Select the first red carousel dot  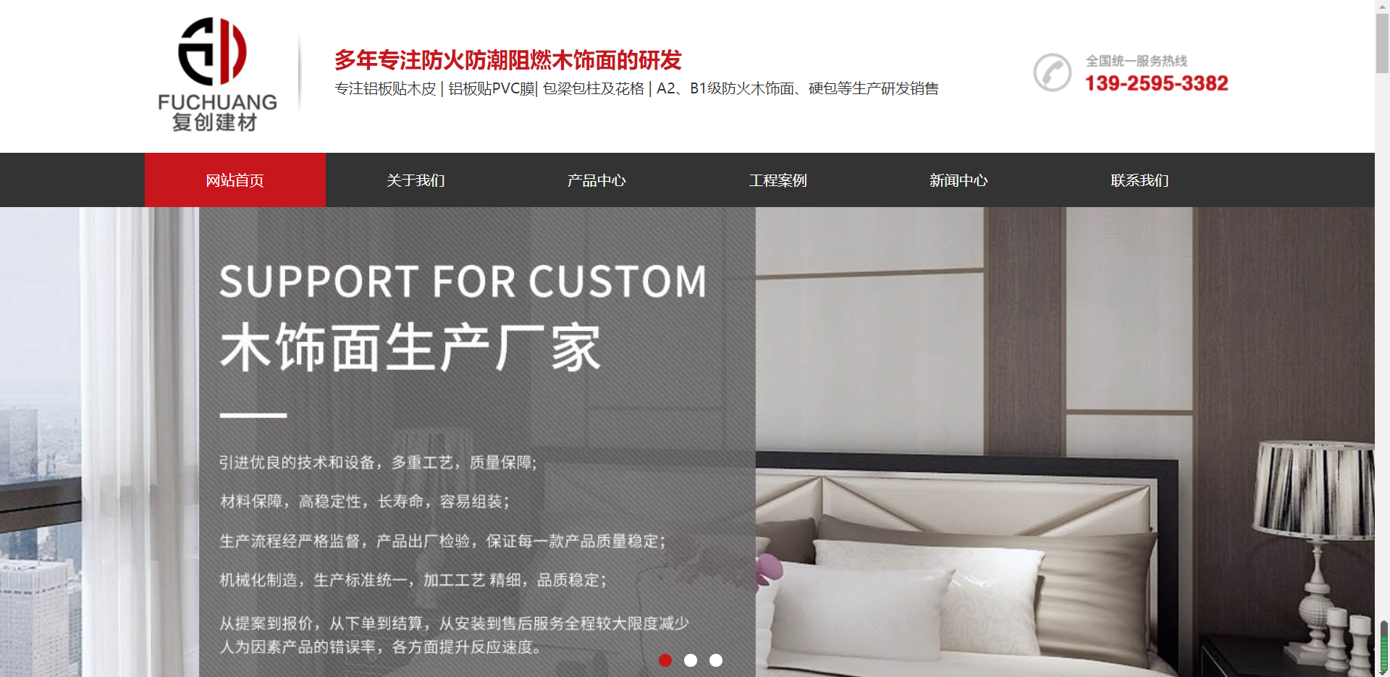[x=665, y=660]
